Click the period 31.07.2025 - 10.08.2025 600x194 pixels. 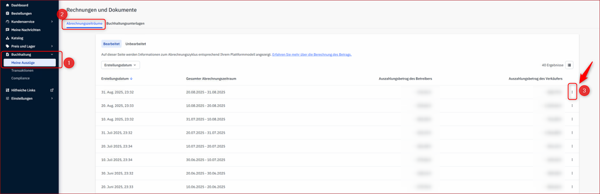[x=206, y=119]
